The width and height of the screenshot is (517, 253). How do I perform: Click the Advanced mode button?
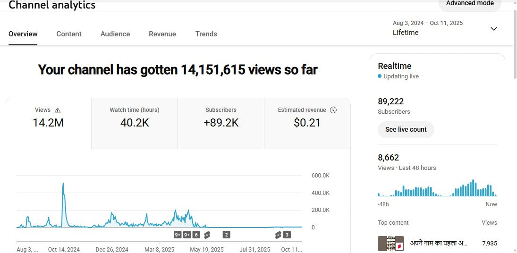pyautogui.click(x=469, y=4)
